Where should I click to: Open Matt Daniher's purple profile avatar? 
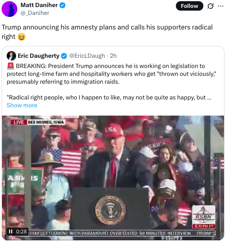9,9
